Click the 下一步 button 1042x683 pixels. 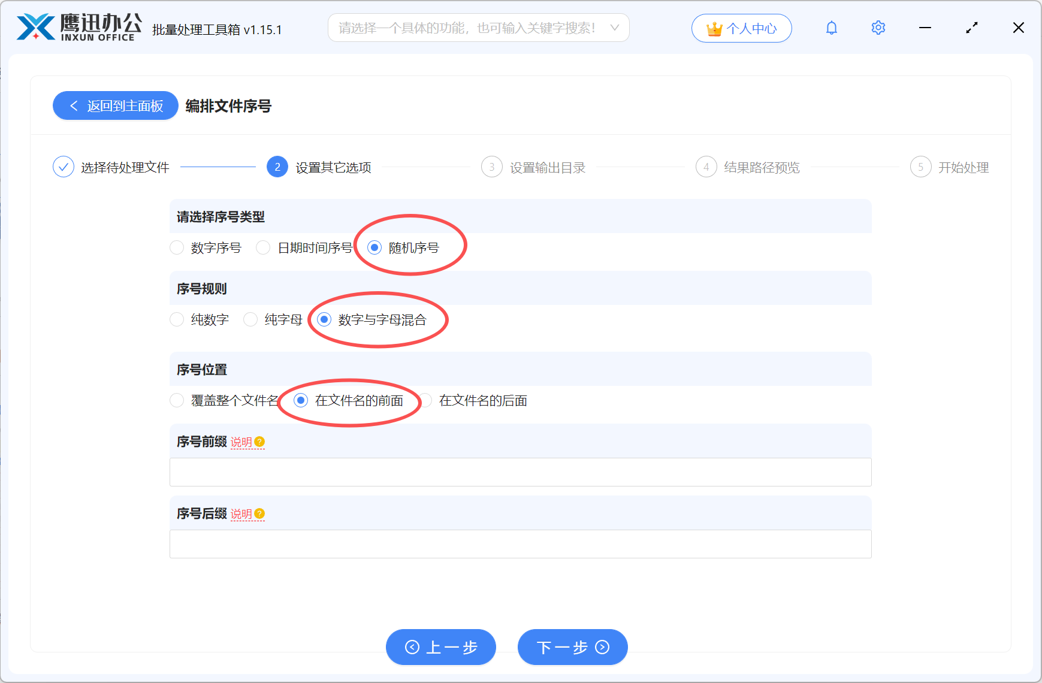click(x=572, y=647)
